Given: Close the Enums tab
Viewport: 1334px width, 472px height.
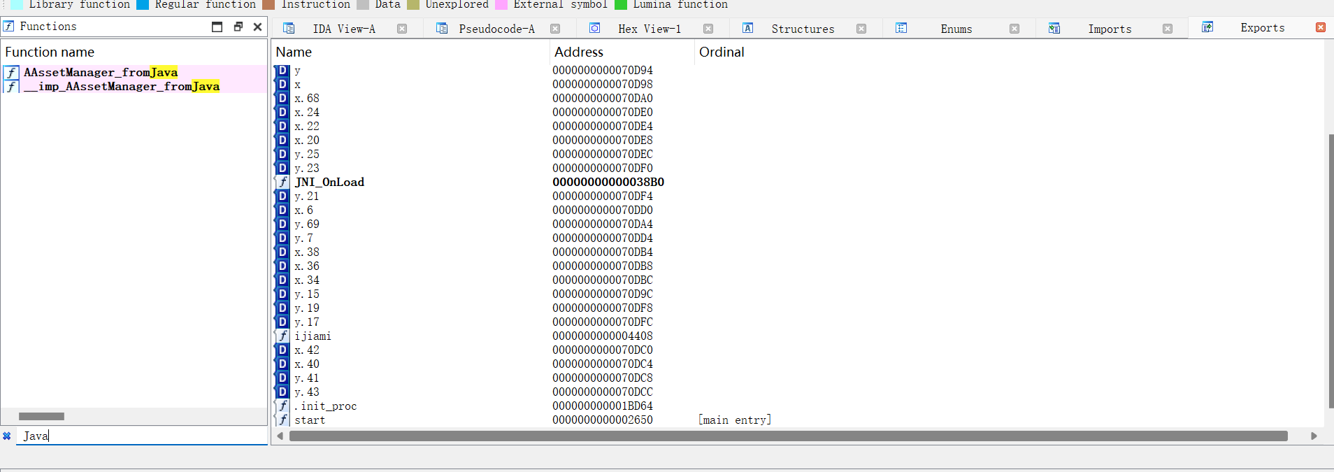Looking at the screenshot, I should tap(1014, 29).
